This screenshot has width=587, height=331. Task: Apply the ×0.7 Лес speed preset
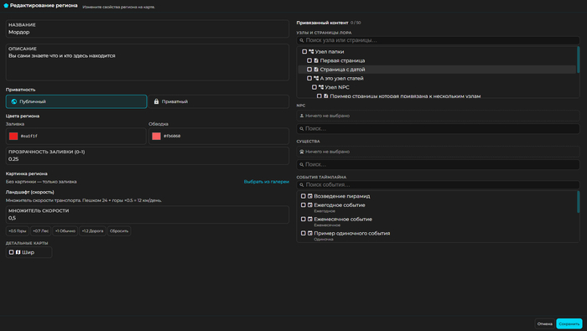(x=41, y=231)
